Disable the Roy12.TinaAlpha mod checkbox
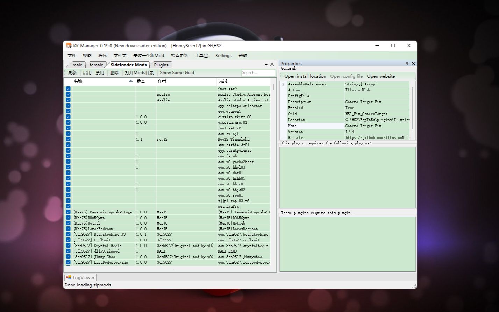Image resolution: width=499 pixels, height=312 pixels. (x=68, y=139)
